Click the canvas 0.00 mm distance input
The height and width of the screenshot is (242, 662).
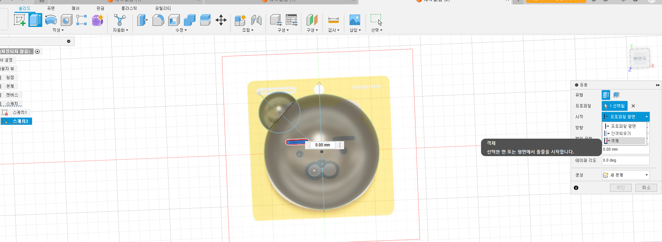[323, 145]
